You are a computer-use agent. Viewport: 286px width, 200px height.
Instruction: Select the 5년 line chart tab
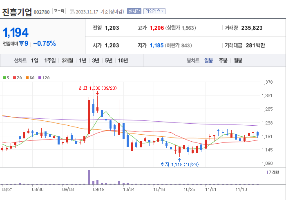[109, 60]
